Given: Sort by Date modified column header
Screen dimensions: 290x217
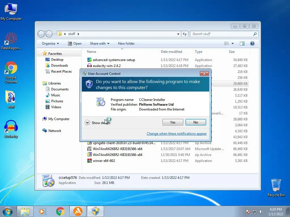Looking at the screenshot, I should pos(176,52).
